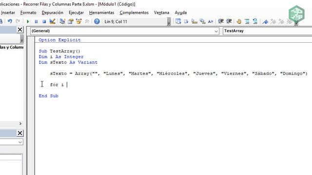Click the Option Explicit line
Image resolution: width=312 pixels, height=175 pixels.
point(59,40)
